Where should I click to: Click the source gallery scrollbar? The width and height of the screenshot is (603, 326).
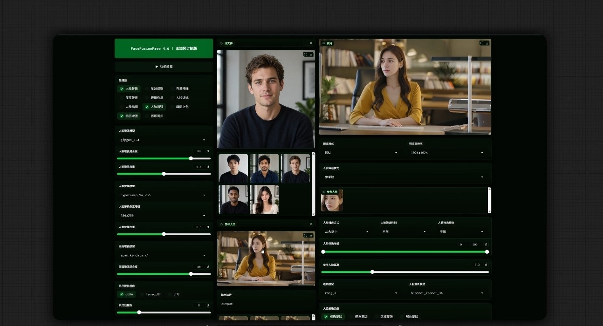click(313, 184)
